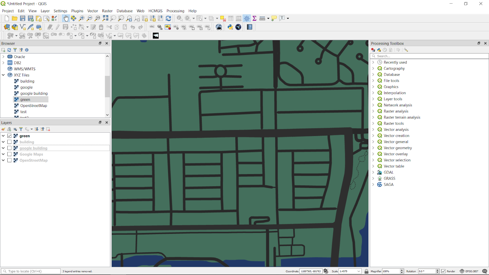The image size is (489, 275).
Task: Open the Identify Features tool
Action: click(179, 18)
